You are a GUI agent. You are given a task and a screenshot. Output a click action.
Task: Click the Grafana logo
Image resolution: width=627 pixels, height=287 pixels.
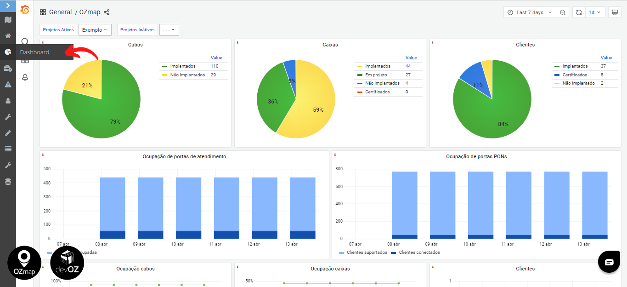(x=25, y=10)
